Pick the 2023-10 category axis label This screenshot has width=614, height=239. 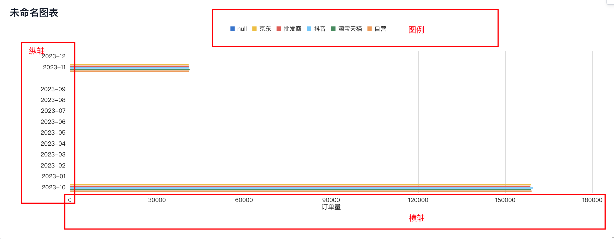point(54,187)
